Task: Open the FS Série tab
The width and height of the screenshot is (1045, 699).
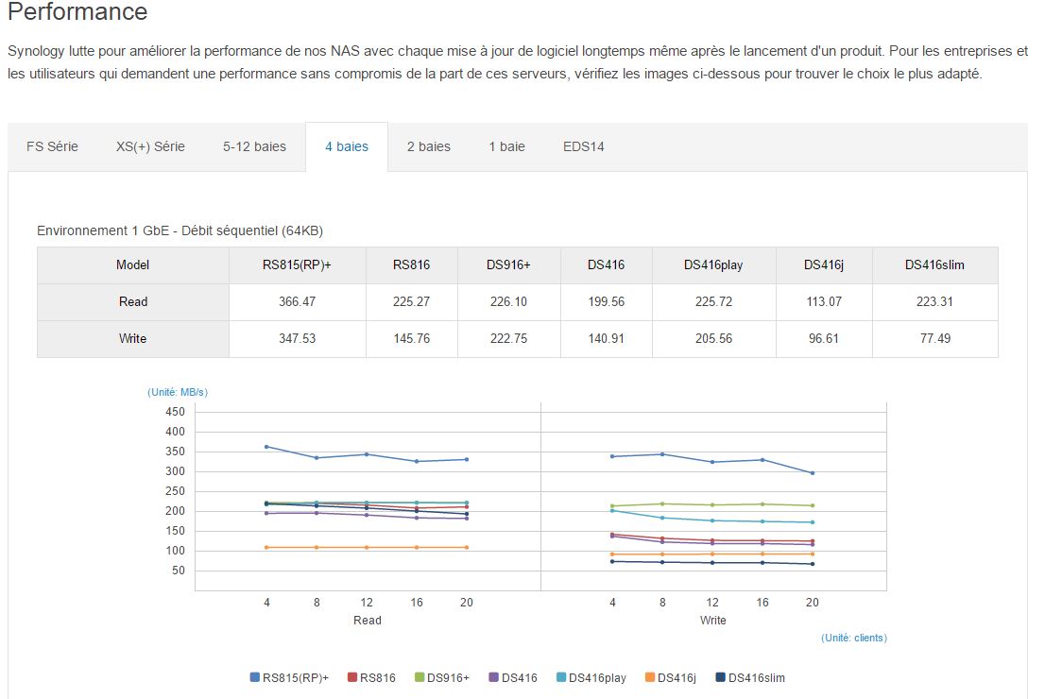Action: tap(52, 146)
